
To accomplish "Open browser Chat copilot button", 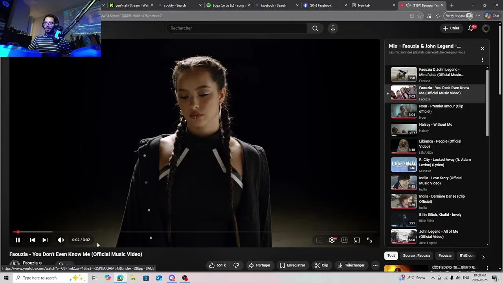I will coord(492,16).
